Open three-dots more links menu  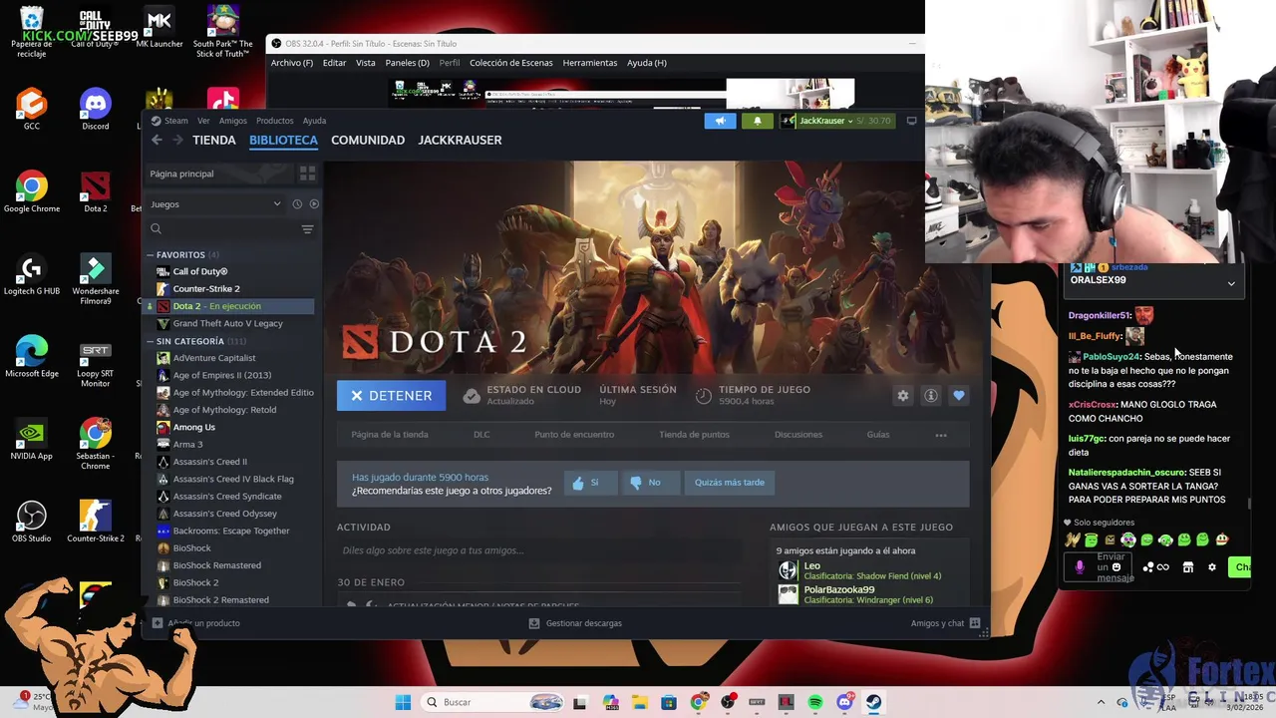940,435
